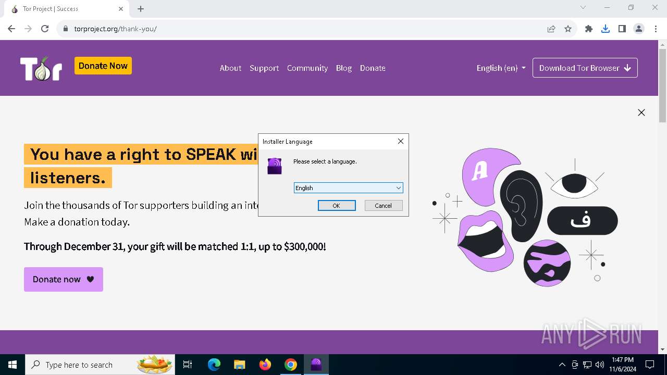This screenshot has width=667, height=375.
Task: Open the Support nav item
Action: 264,68
